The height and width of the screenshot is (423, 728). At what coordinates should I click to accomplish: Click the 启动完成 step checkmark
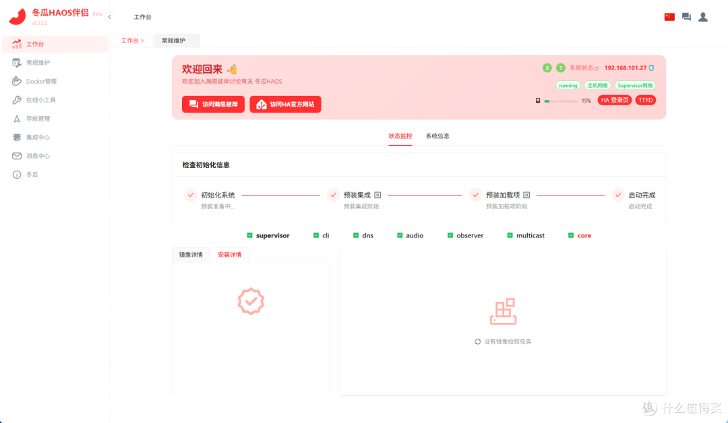[618, 195]
